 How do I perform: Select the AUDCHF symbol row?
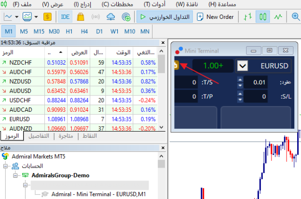[79, 72]
